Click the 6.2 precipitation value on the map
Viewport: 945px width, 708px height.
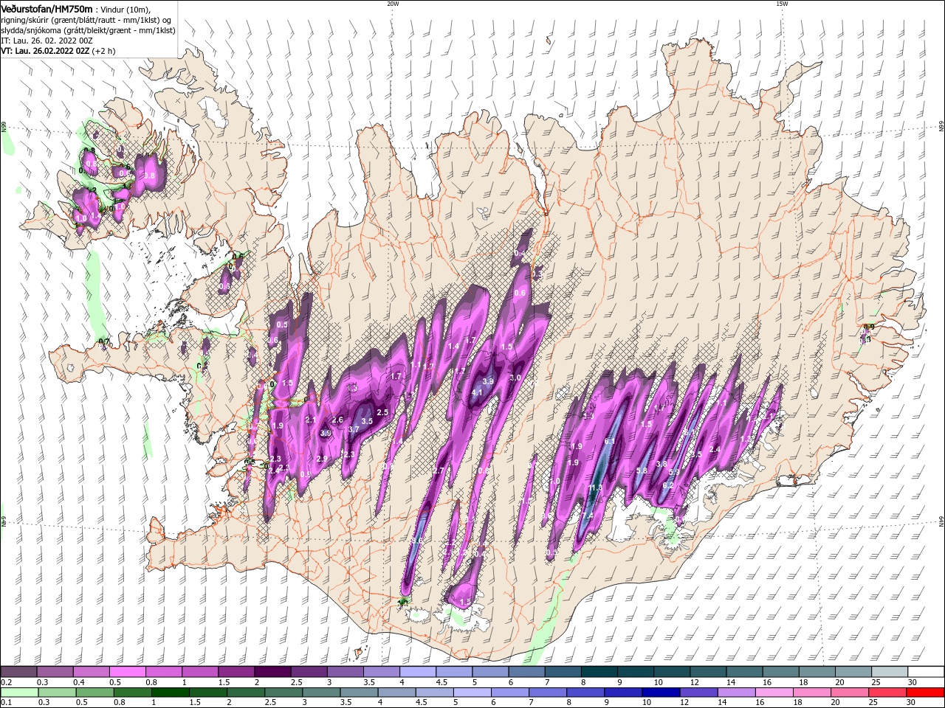(x=668, y=485)
